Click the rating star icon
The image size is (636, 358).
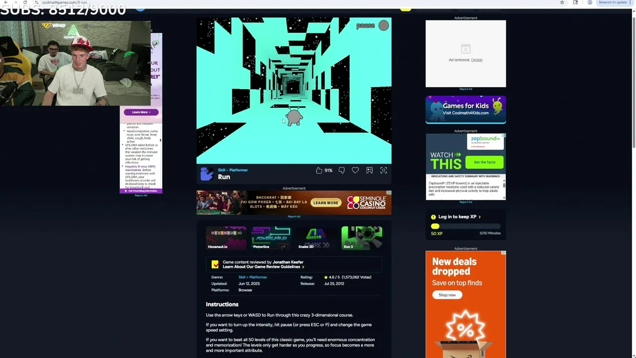coord(326,277)
